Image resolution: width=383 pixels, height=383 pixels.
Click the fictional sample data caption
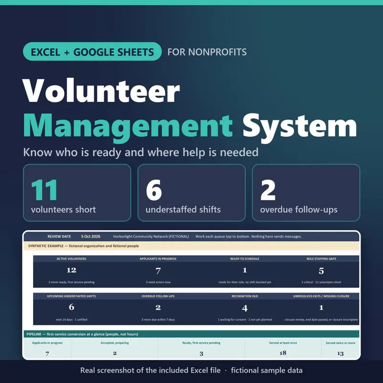click(267, 370)
